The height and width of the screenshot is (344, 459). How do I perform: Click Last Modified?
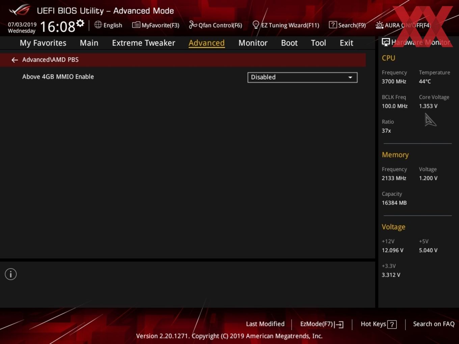click(265, 324)
